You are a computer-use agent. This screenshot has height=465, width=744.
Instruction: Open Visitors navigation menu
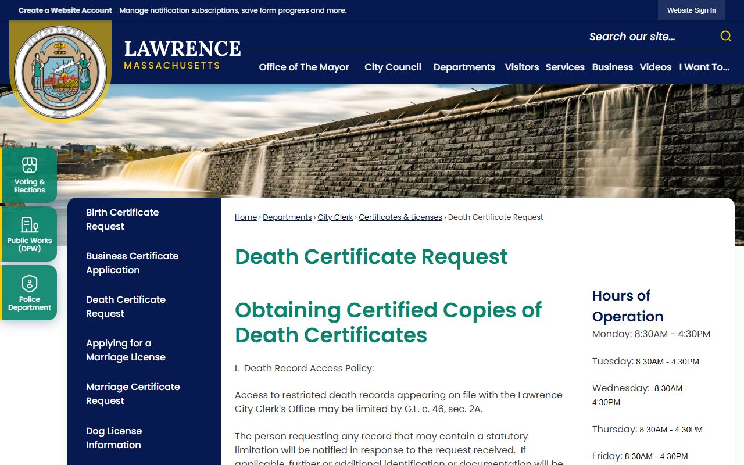pyautogui.click(x=522, y=67)
